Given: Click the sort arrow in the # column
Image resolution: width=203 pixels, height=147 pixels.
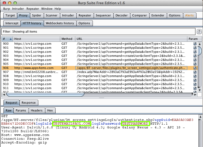Looking at the screenshot, I should (x=11, y=39).
